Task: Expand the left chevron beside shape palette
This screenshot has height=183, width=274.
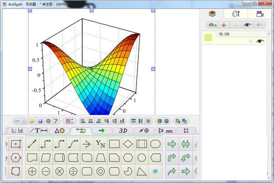Action: 6,144
